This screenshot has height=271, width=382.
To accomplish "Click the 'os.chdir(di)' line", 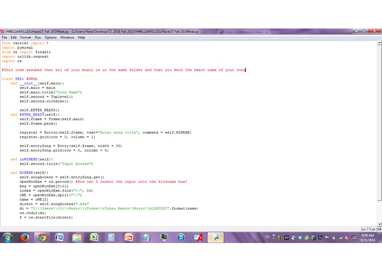I will (x=32, y=213).
